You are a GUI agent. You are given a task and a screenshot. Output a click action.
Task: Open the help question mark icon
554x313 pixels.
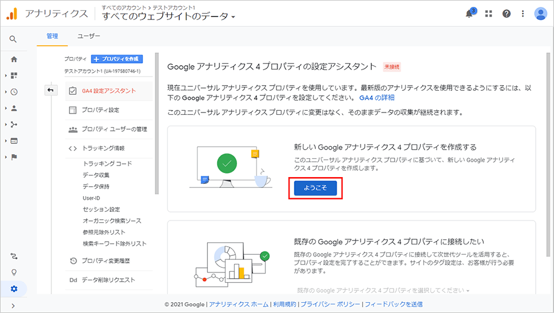click(506, 14)
